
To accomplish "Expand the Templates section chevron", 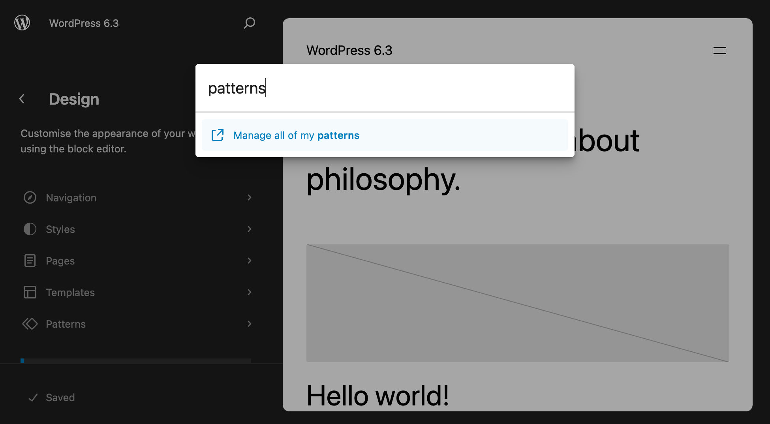I will pyautogui.click(x=250, y=292).
